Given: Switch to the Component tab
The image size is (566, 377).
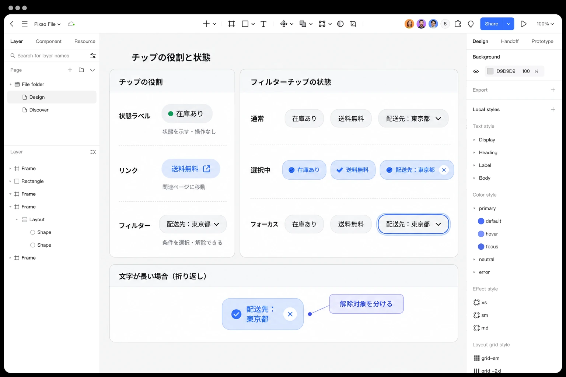Looking at the screenshot, I should pyautogui.click(x=49, y=41).
